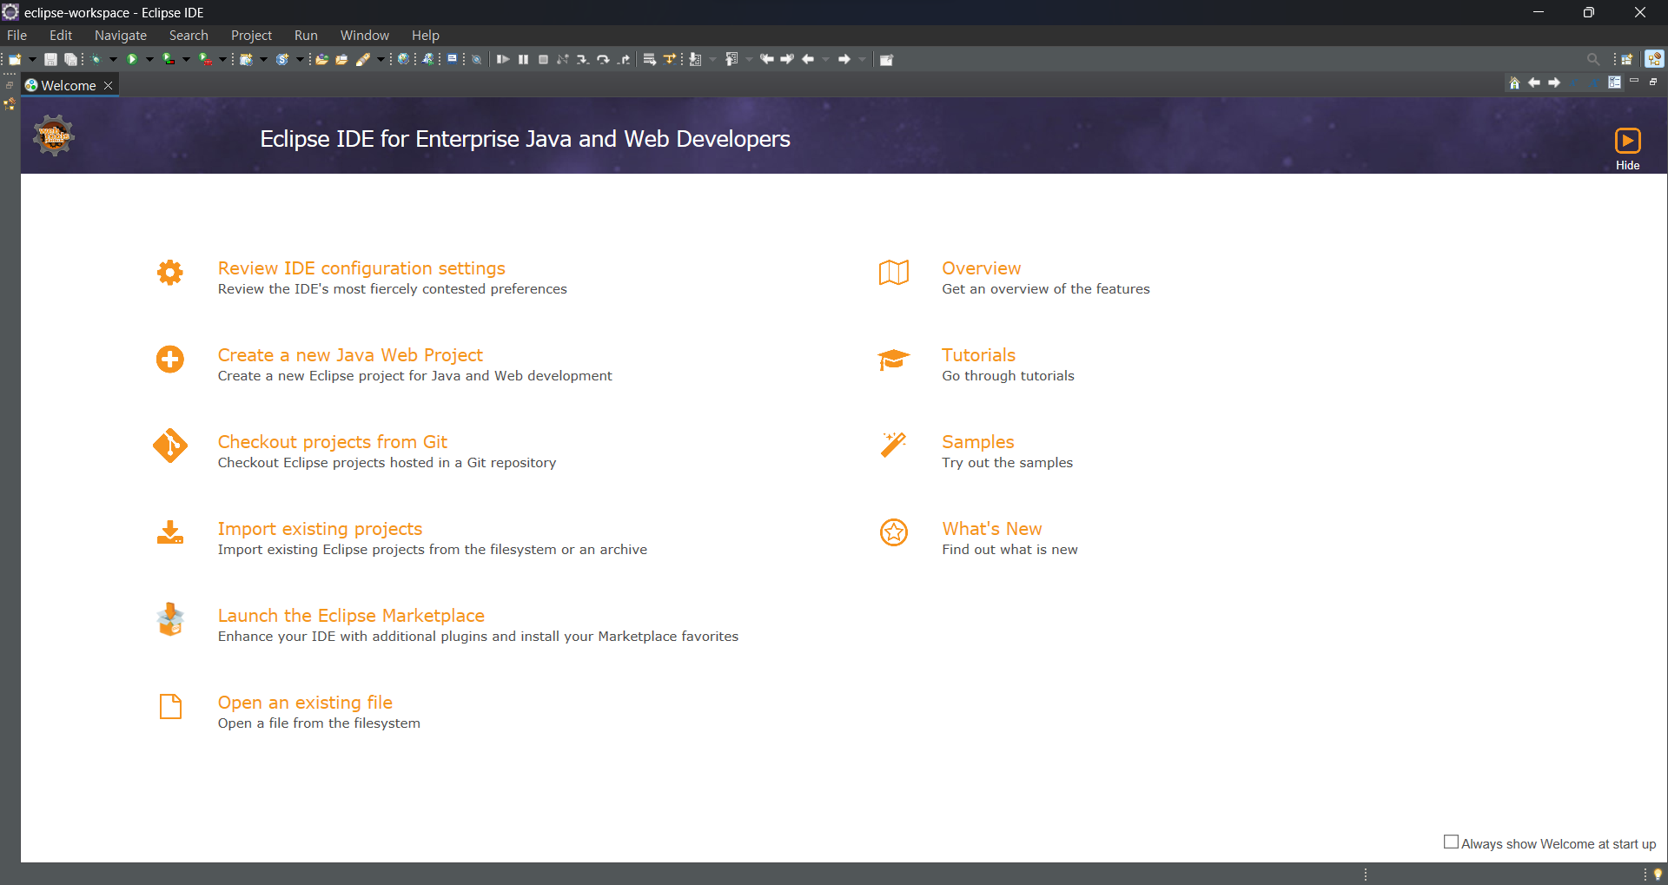Click Create a new Java Web Project
This screenshot has height=885, width=1668.
[350, 355]
